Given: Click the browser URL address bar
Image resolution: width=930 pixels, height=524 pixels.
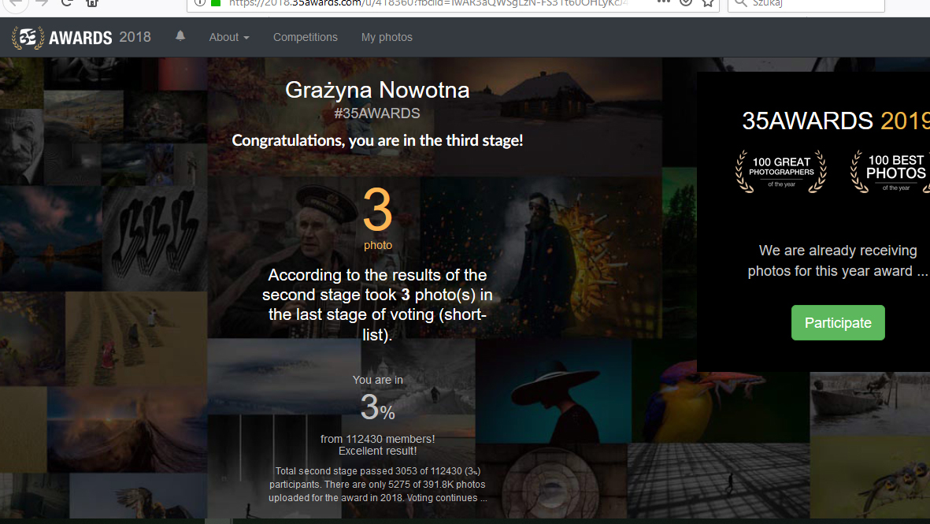Looking at the screenshot, I should tap(433, 3).
